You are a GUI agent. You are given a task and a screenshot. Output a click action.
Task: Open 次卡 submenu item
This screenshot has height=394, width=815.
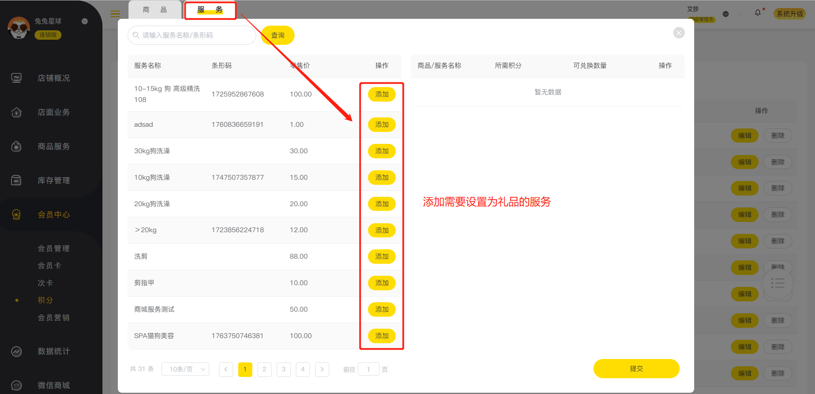pyautogui.click(x=45, y=283)
